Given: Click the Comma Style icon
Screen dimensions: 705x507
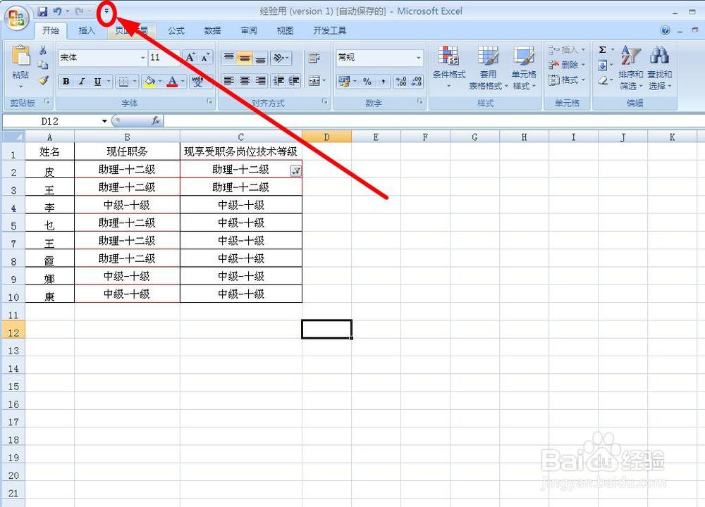Looking at the screenshot, I should (381, 81).
